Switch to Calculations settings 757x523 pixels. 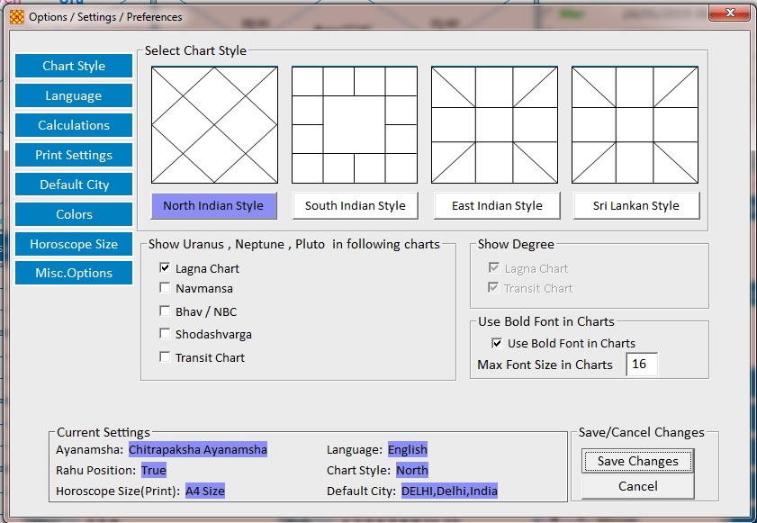pos(74,125)
